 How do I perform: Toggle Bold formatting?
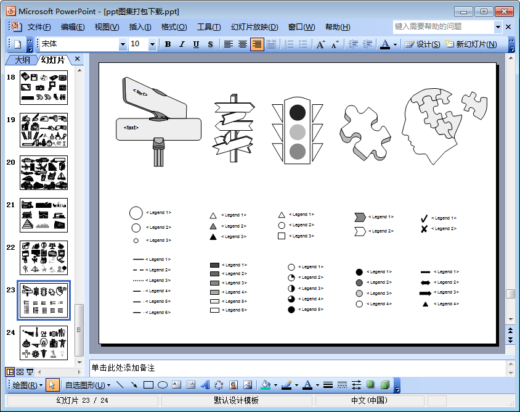tap(168, 44)
